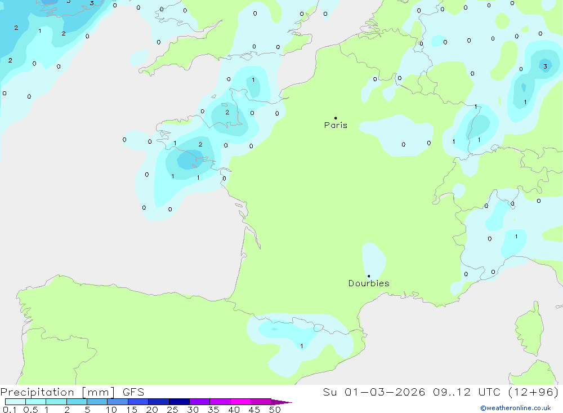Select the 20–25 mm legend swatch
The width and height of the screenshot is (563, 413).
159,402
